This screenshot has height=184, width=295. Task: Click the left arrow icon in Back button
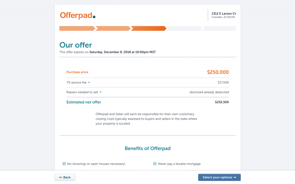tap(60, 177)
